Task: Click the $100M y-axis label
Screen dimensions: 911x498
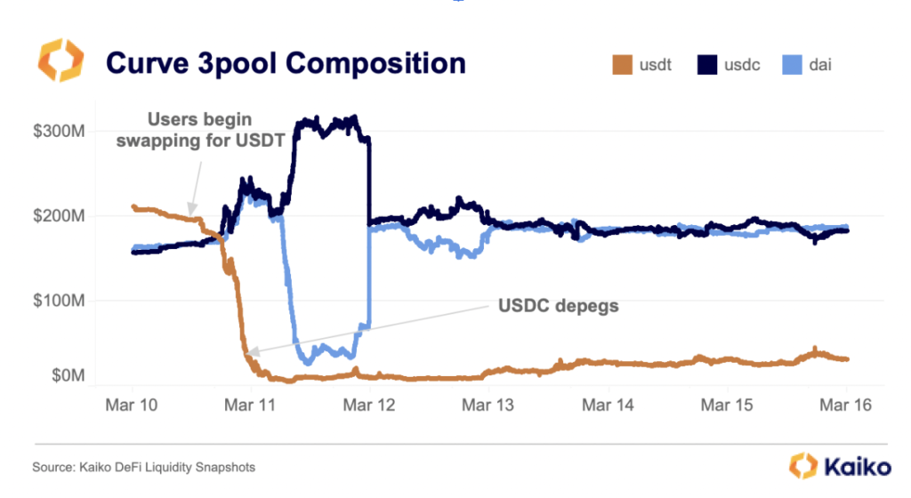Action: [x=59, y=295]
